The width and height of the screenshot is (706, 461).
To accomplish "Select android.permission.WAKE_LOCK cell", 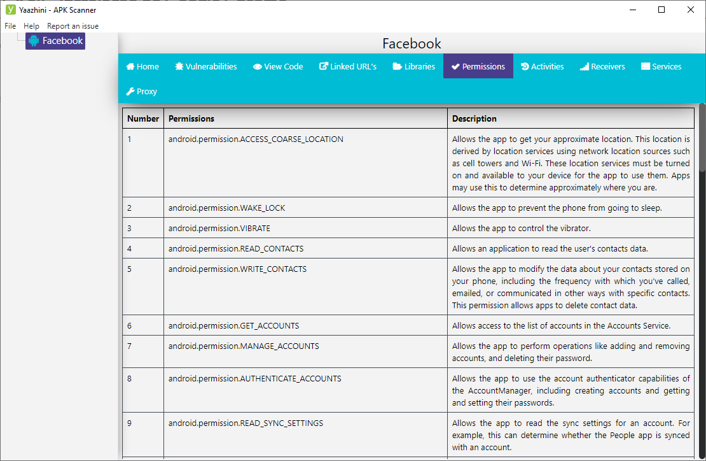I will pyautogui.click(x=306, y=208).
